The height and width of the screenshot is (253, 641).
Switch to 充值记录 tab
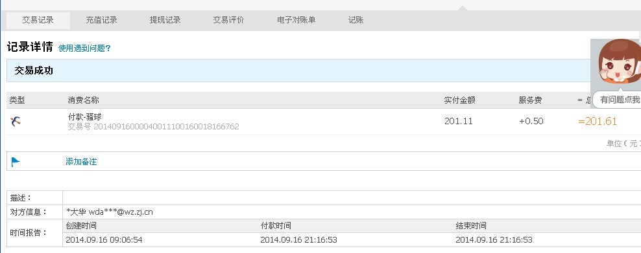click(101, 20)
